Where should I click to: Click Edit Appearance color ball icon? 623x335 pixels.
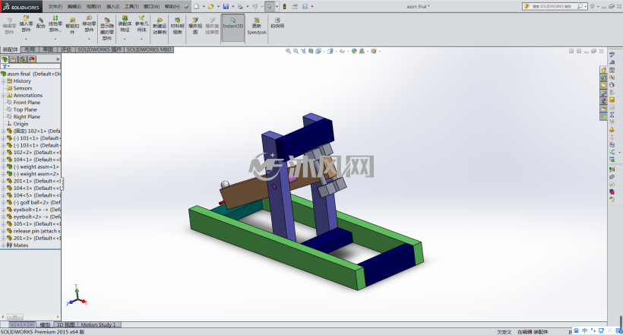[354, 51]
